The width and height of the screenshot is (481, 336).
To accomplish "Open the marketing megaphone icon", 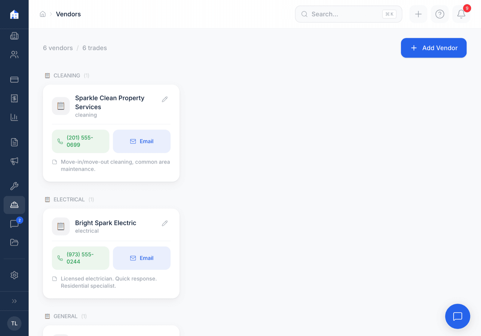I will 14,161.
